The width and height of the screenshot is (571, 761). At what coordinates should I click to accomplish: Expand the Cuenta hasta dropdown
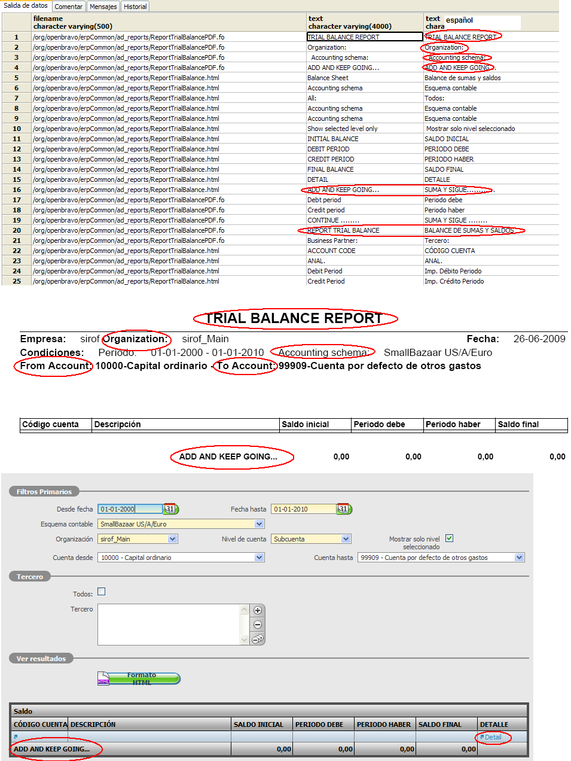519,558
